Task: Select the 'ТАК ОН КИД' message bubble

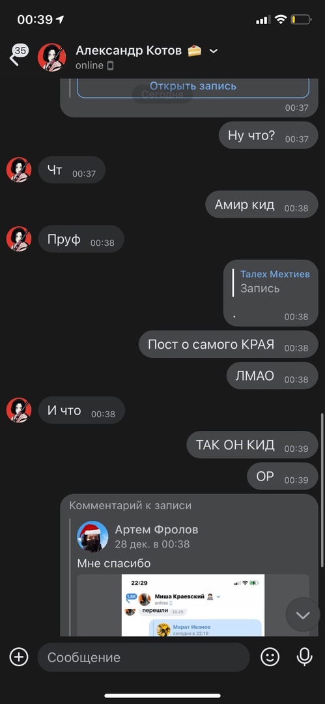Action: tap(252, 445)
